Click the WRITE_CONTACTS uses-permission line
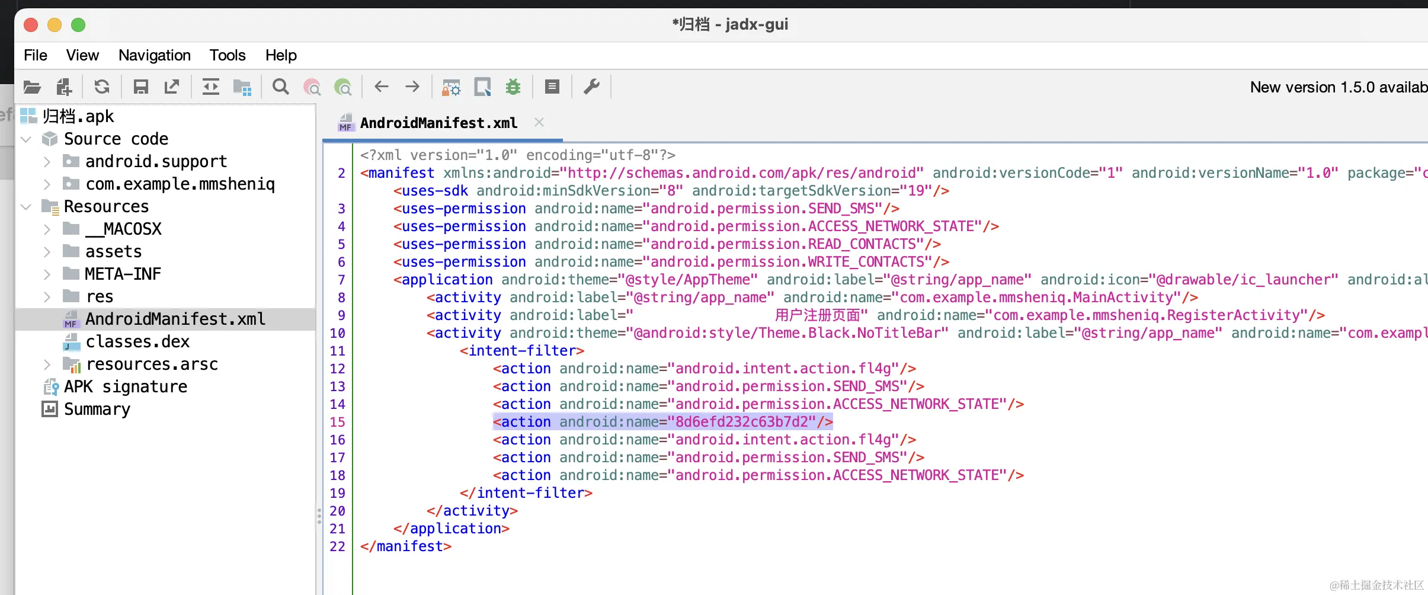 671,262
